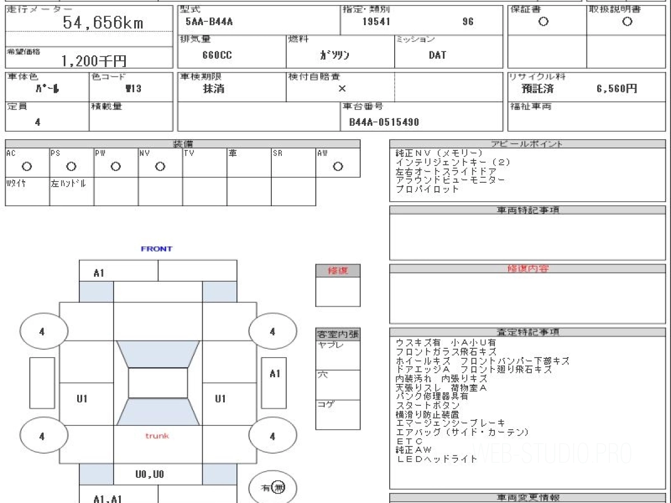Click the × under 検付自賠責

342,89
